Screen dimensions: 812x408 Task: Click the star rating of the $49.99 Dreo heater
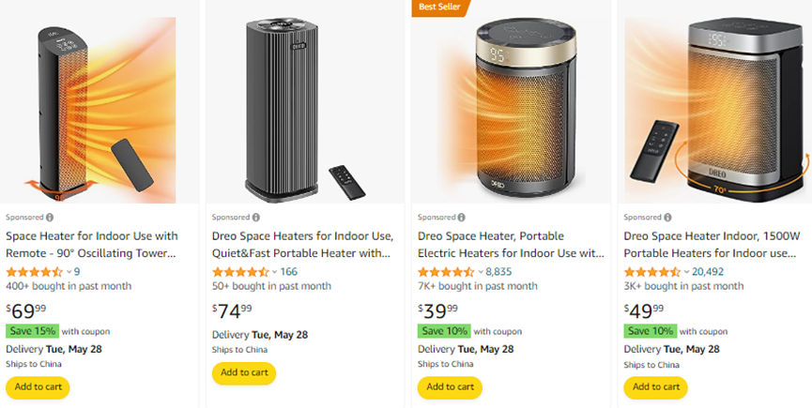pyautogui.click(x=652, y=272)
